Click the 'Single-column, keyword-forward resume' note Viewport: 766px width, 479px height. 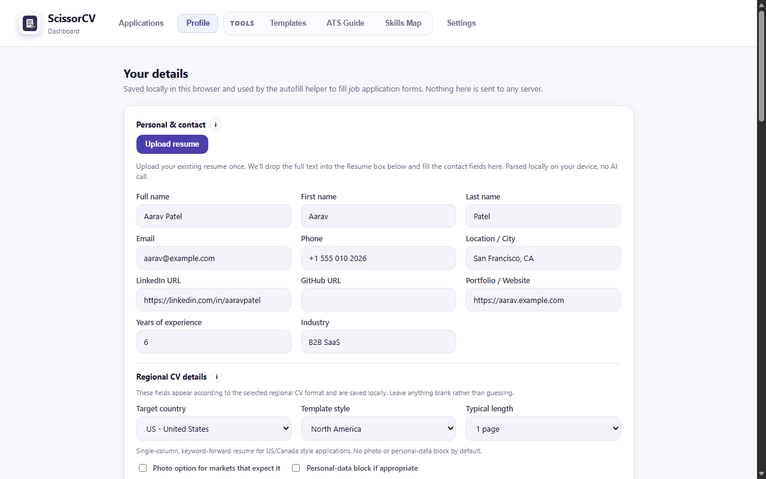[309, 451]
